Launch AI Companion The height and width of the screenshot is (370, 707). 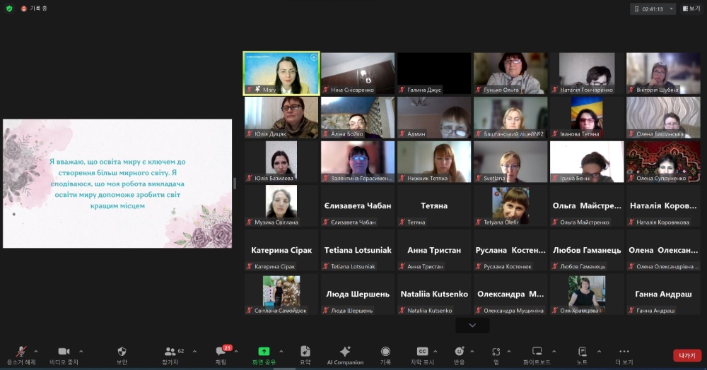point(345,352)
